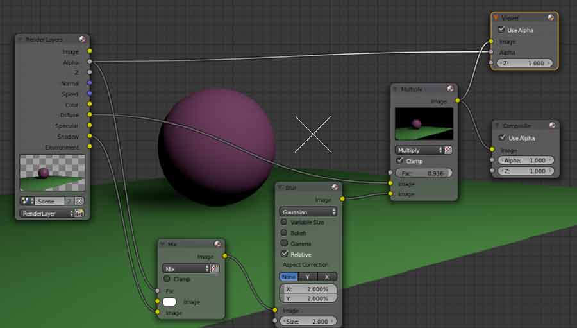Select the Y aspect correction option
Screen dimensions: 577x328
pyautogui.click(x=308, y=277)
